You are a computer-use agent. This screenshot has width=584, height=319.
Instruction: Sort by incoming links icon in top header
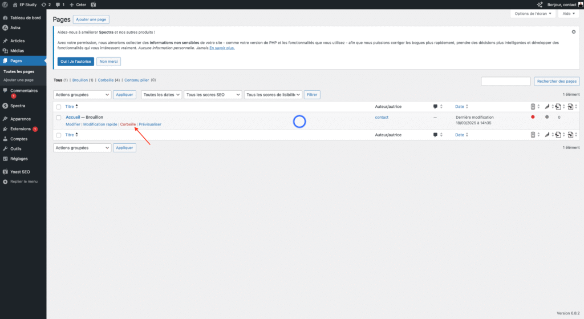(570, 107)
